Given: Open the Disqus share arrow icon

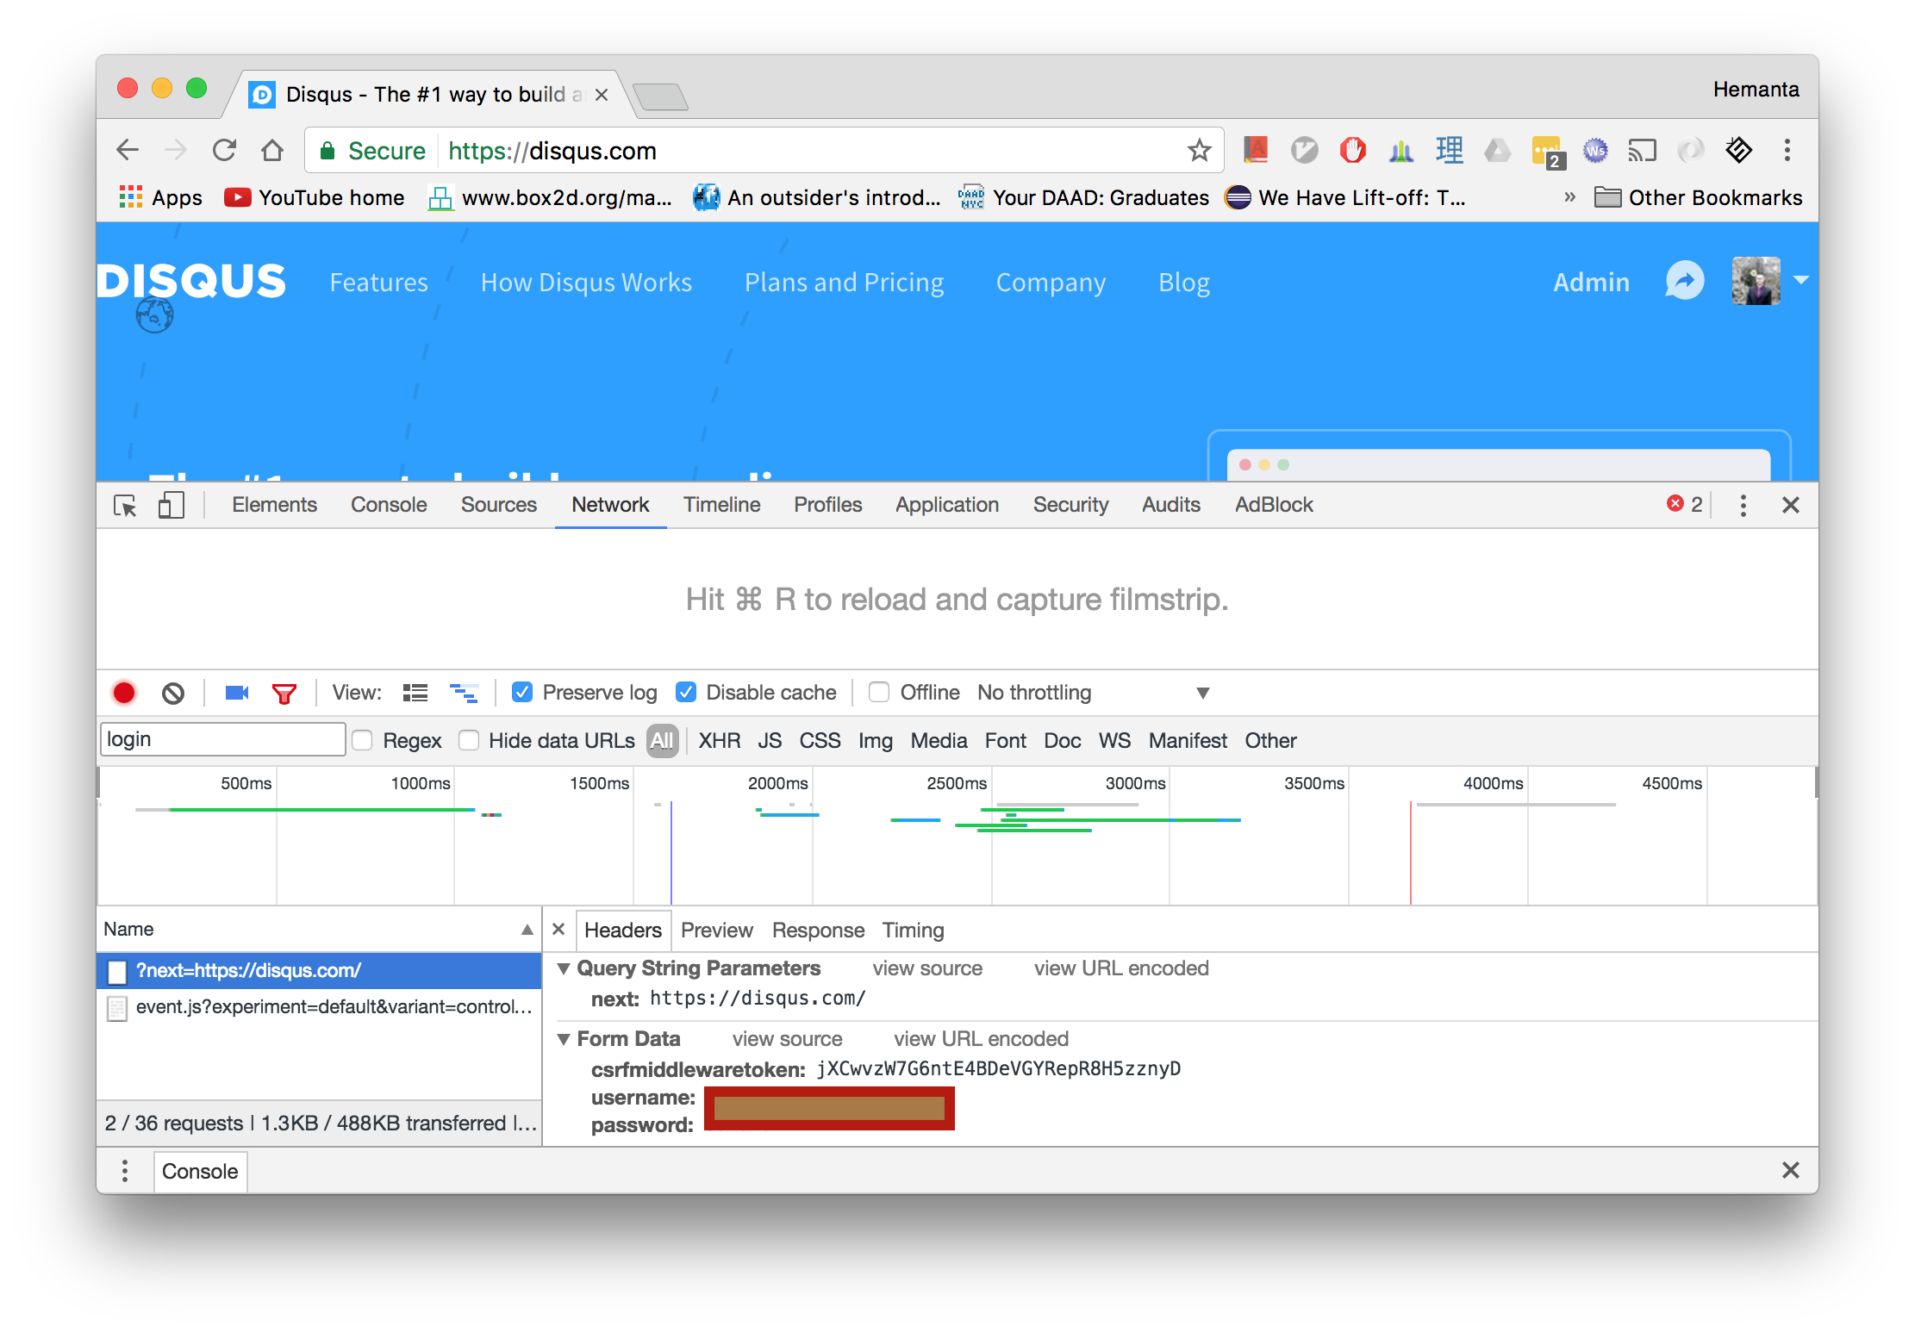Looking at the screenshot, I should pos(1684,281).
